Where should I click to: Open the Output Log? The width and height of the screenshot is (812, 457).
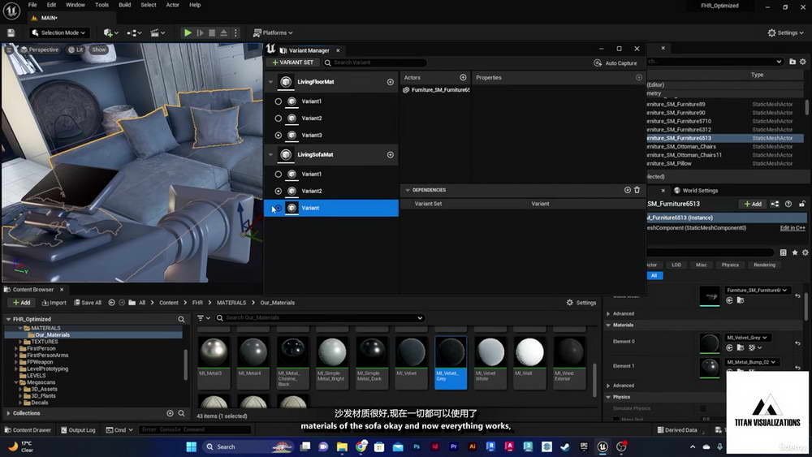click(78, 430)
